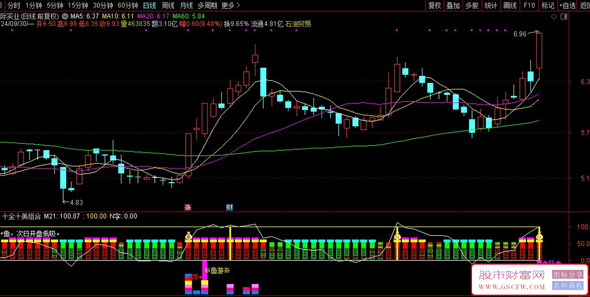Screen dimensions: 590x297
Task: Click the F10 company info button
Action: pyautogui.click(x=529, y=5)
